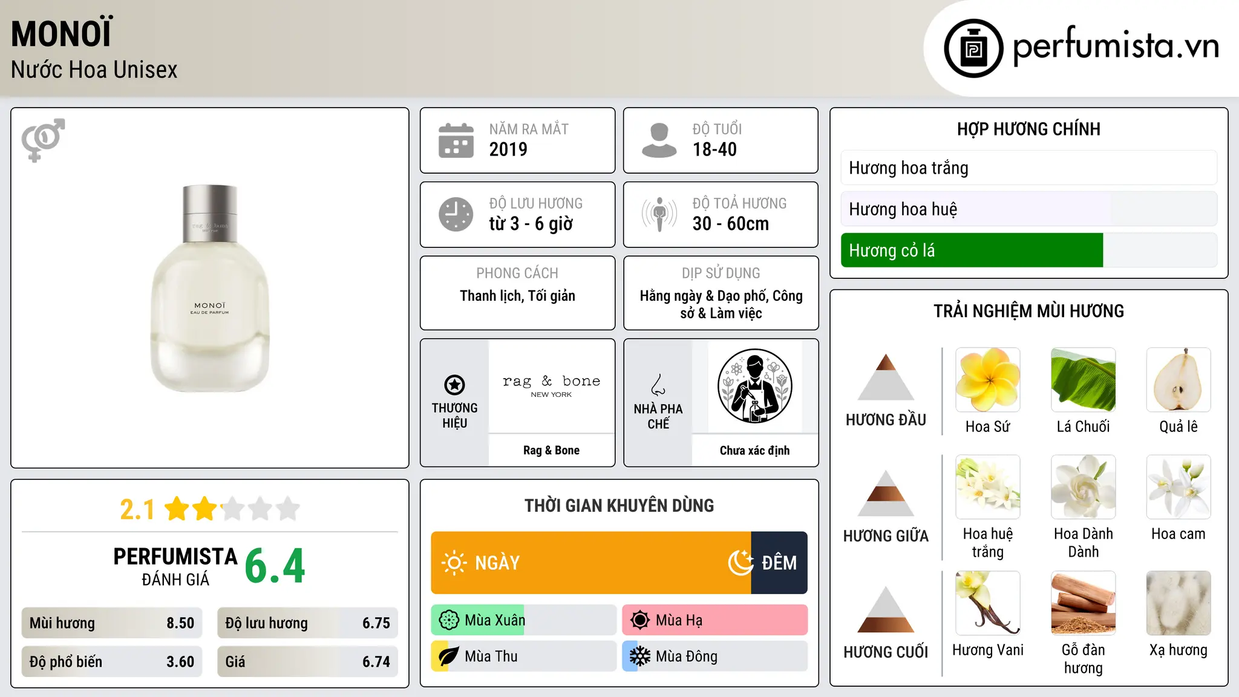Click the age range value 18-40
The height and width of the screenshot is (697, 1239).
(x=714, y=149)
